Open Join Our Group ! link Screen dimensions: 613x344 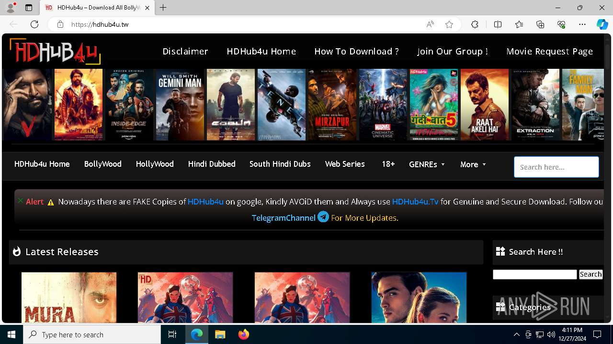click(453, 51)
